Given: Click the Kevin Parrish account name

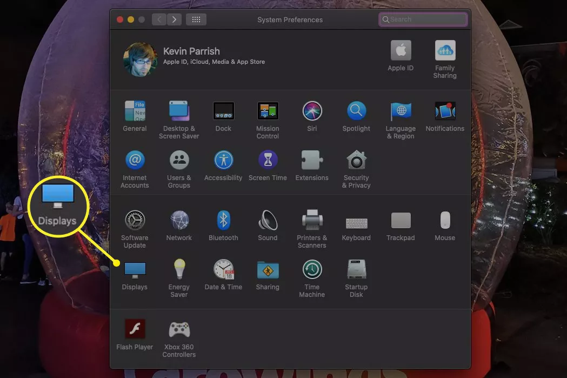Looking at the screenshot, I should click(191, 51).
